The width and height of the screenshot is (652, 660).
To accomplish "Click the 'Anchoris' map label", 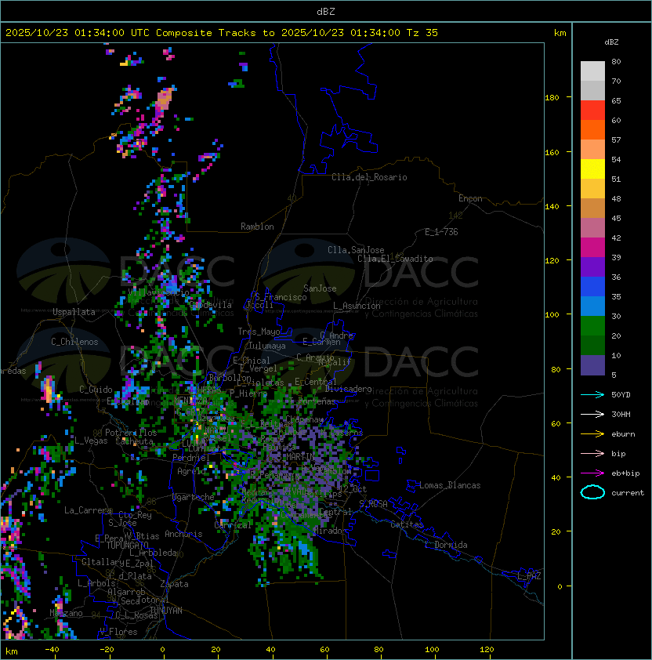I will pyautogui.click(x=183, y=534).
